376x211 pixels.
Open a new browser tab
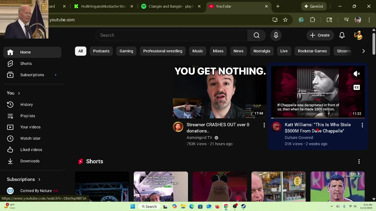pyautogui.click(x=278, y=6)
